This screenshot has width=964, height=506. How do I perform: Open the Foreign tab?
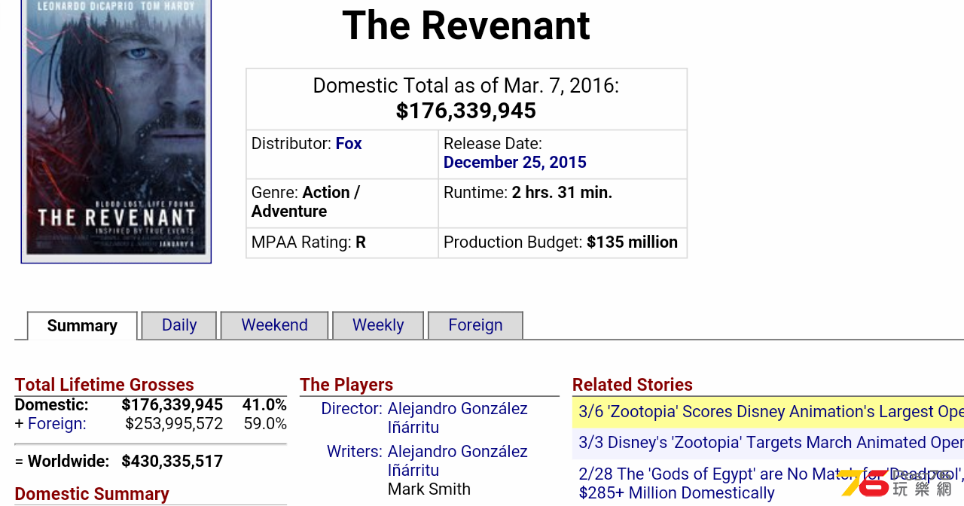pyautogui.click(x=475, y=325)
